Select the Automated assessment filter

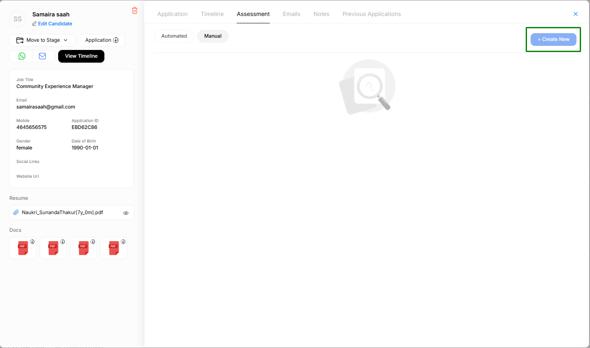[x=174, y=36]
